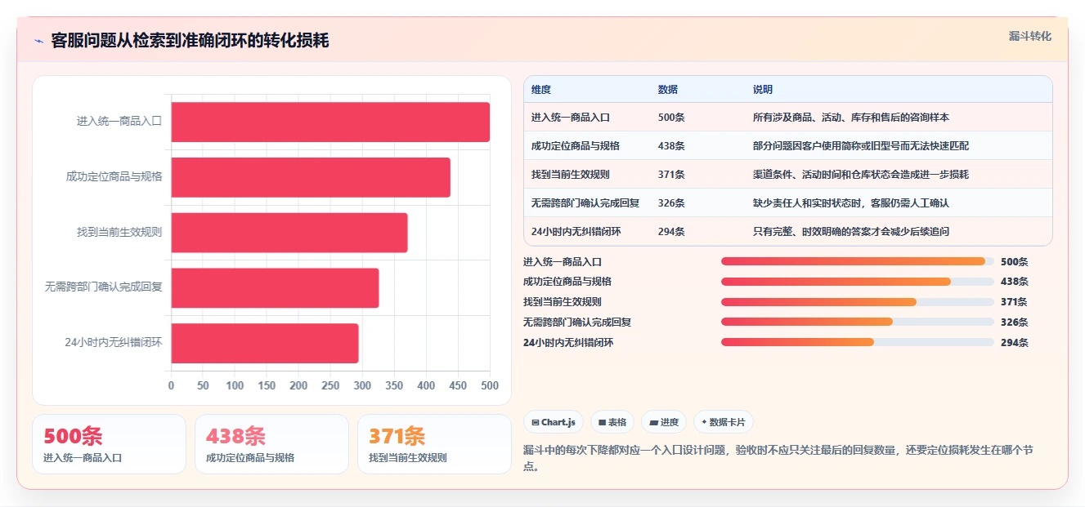Viewport: 1085px width, 507px height.
Task: Click the chart bar for 24小时内无纠错闭环
Action: pyautogui.click(x=265, y=344)
